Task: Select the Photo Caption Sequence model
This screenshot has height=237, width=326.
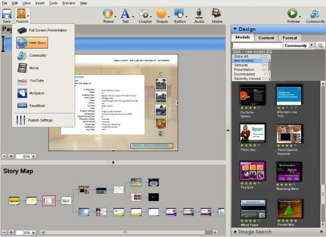Action: (x=289, y=134)
